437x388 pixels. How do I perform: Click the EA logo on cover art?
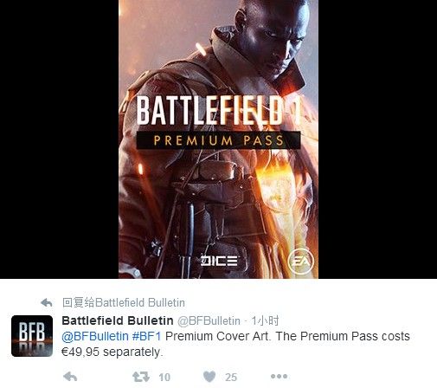click(300, 262)
